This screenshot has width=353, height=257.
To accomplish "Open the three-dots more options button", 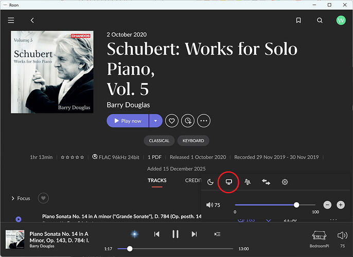I will (x=204, y=121).
